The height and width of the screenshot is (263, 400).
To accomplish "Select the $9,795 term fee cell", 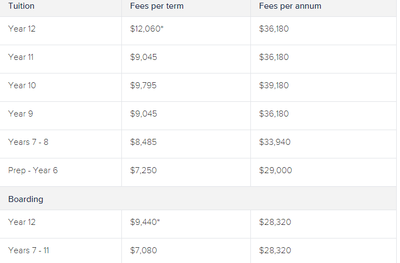I will point(143,85).
